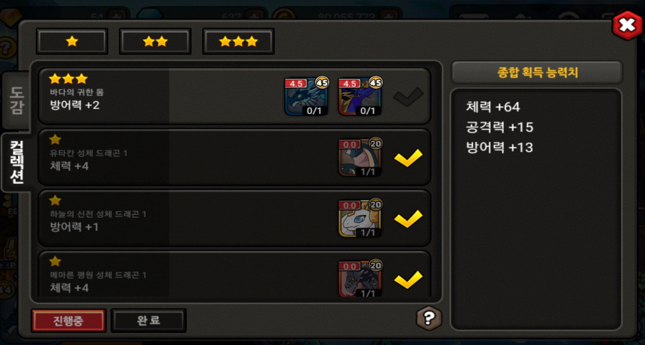Switch to the 도감 side tab
Screen dimensions: 645x345
[16, 100]
